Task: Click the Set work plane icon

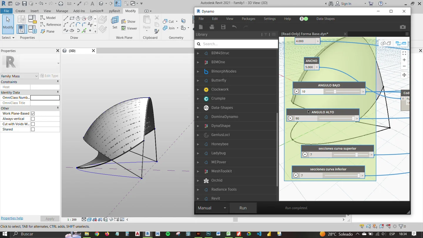Action: tap(115, 23)
